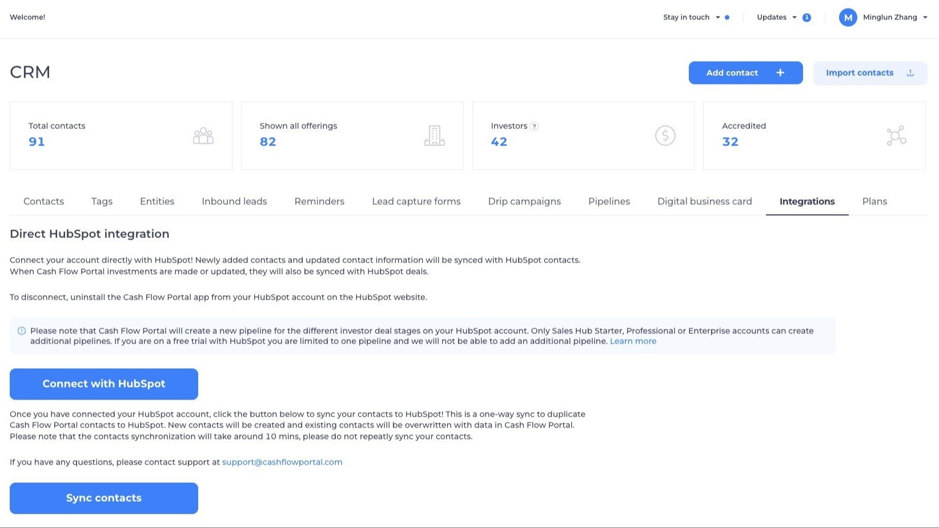939x528 pixels.
Task: Open the Reminders tab
Action: [x=319, y=201]
